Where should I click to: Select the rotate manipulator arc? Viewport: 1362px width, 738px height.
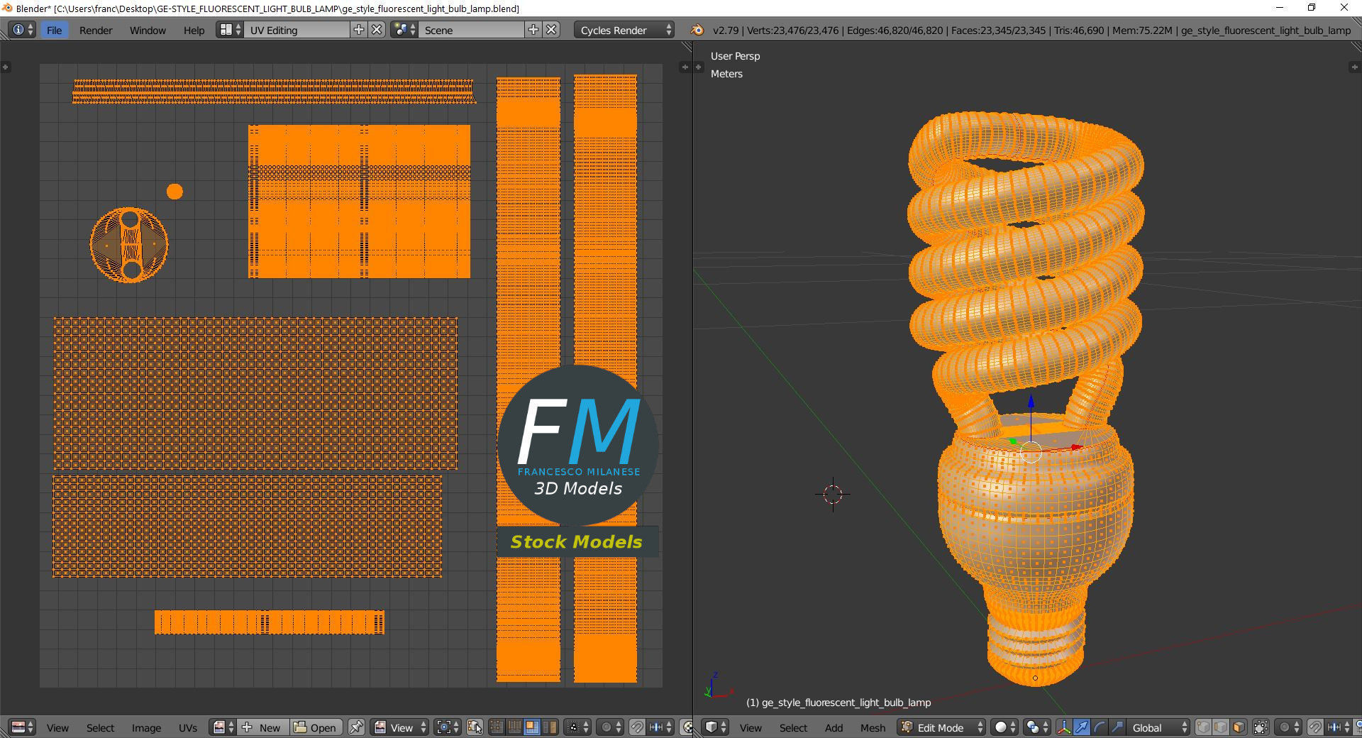(x=1099, y=727)
